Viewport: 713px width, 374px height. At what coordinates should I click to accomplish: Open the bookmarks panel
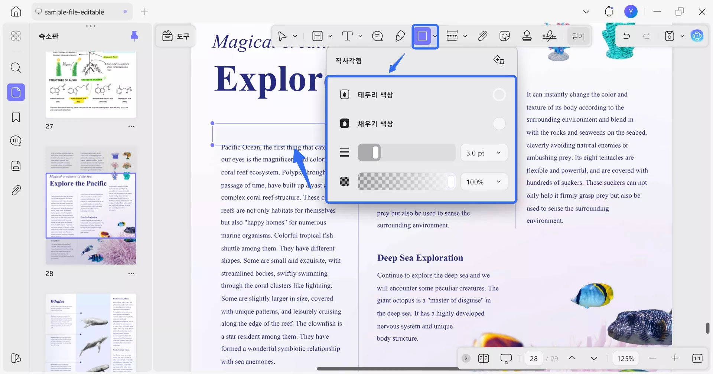click(x=16, y=117)
